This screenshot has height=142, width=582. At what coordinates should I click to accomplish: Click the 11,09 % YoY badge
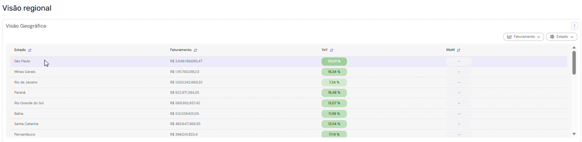[x=334, y=113]
